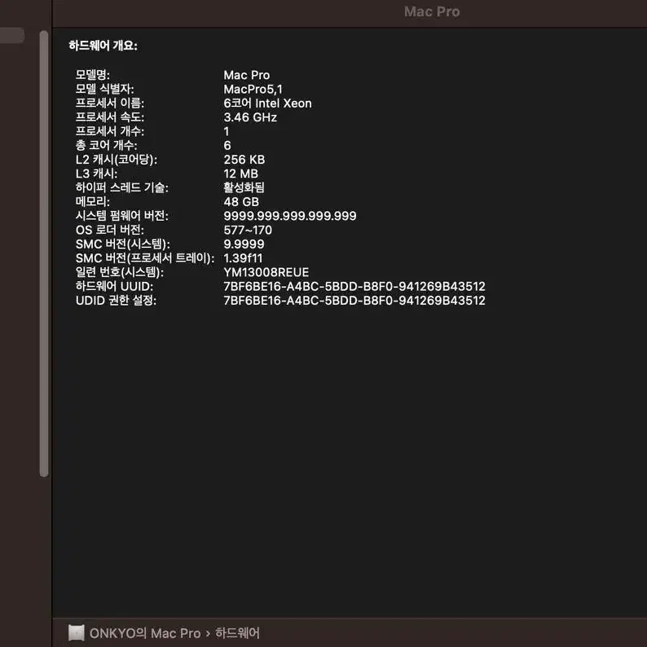Image resolution: width=647 pixels, height=647 pixels.
Task: Click the 'L2 캐시(코어당):' label
Action: click(x=117, y=159)
